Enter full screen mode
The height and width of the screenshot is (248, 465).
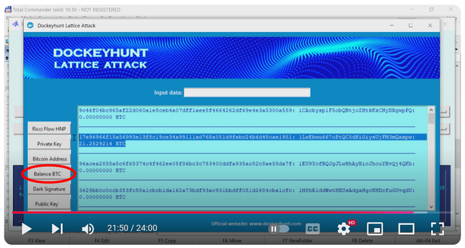[x=437, y=229]
